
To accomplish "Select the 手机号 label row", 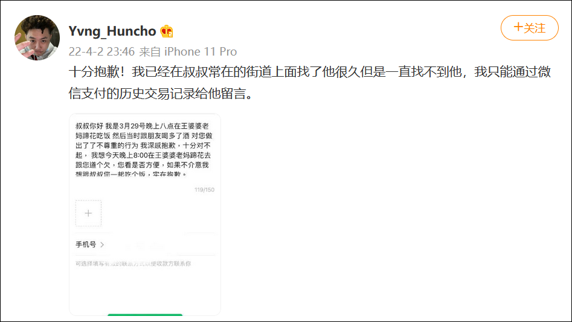I will click(145, 245).
